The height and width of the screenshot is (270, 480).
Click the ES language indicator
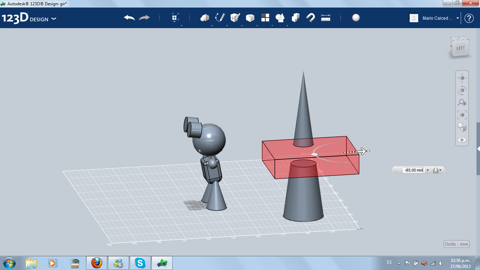point(389,262)
